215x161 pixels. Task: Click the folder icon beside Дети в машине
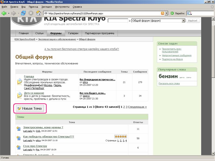coord(19,95)
